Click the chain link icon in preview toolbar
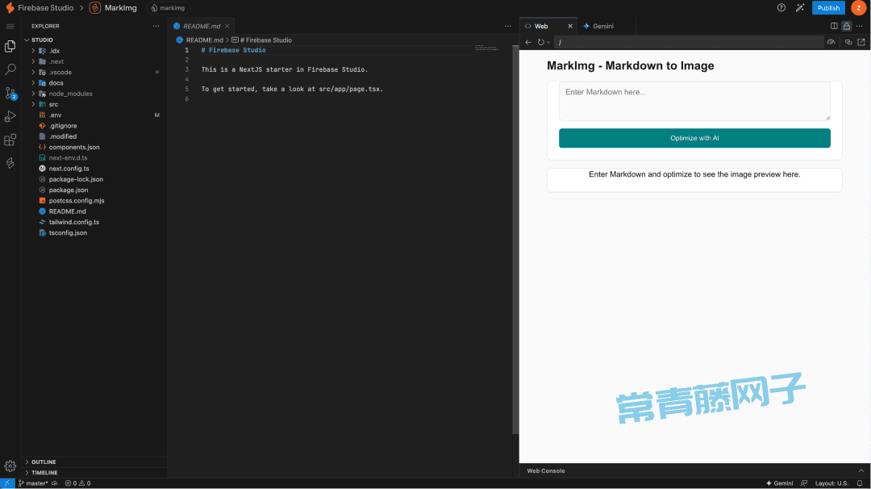This screenshot has width=871, height=489. (x=848, y=42)
